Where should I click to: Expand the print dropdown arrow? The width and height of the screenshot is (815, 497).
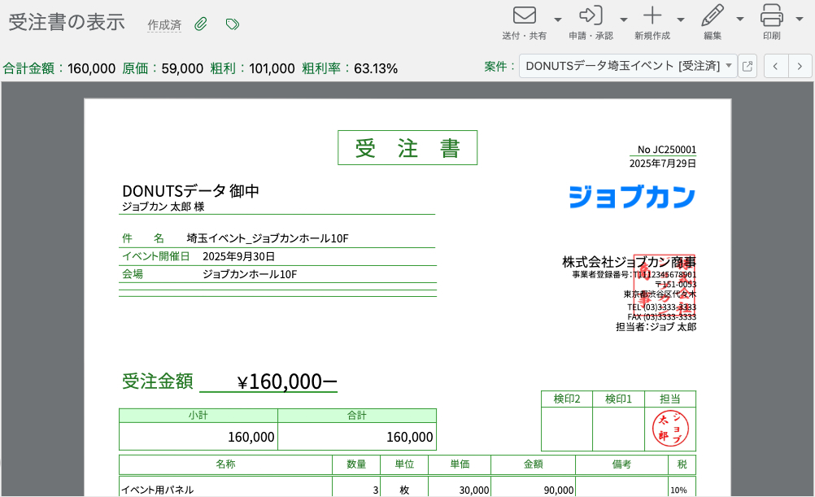(x=800, y=20)
